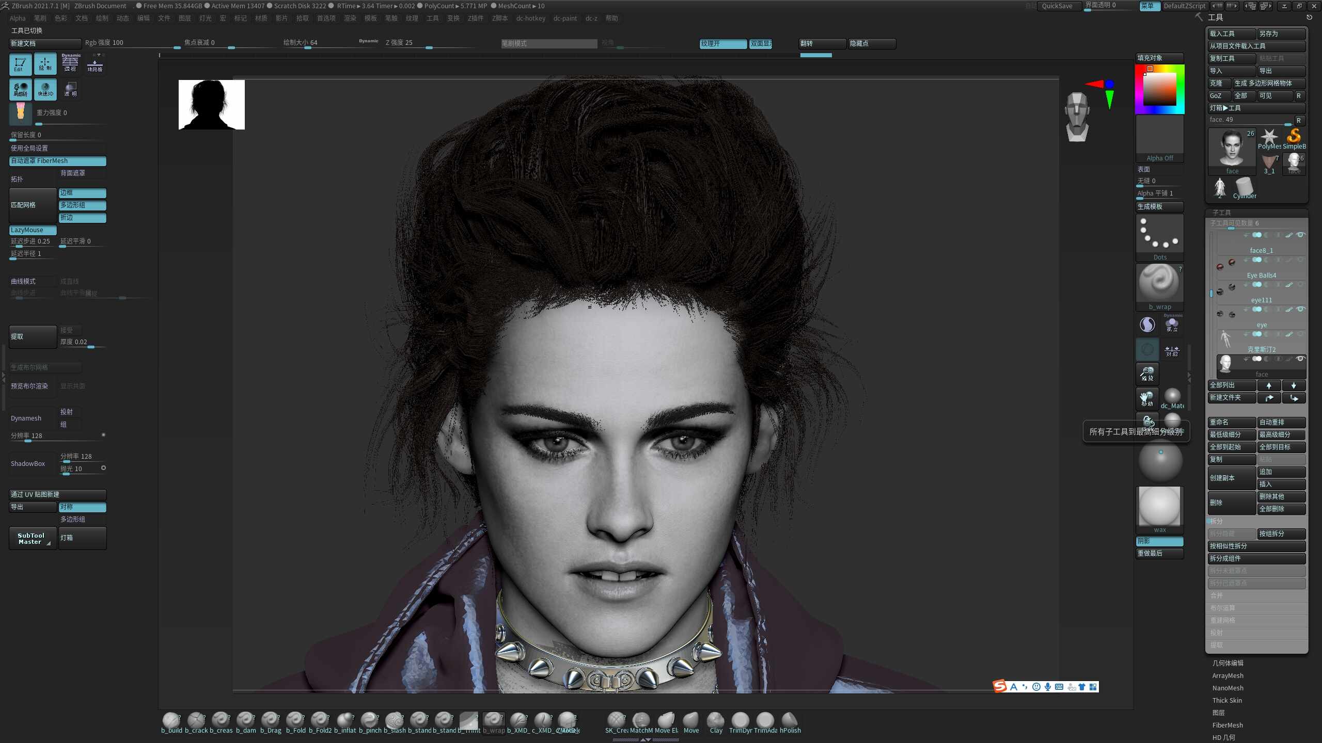Viewport: 1322px width, 743px height.
Task: Activate the Draw mode icon
Action: pyautogui.click(x=45, y=64)
